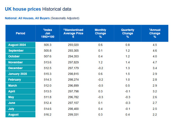Viewport: 173px width, 122px height.
Task: Click the Standardised Average Price header
Action: (x=73, y=33)
